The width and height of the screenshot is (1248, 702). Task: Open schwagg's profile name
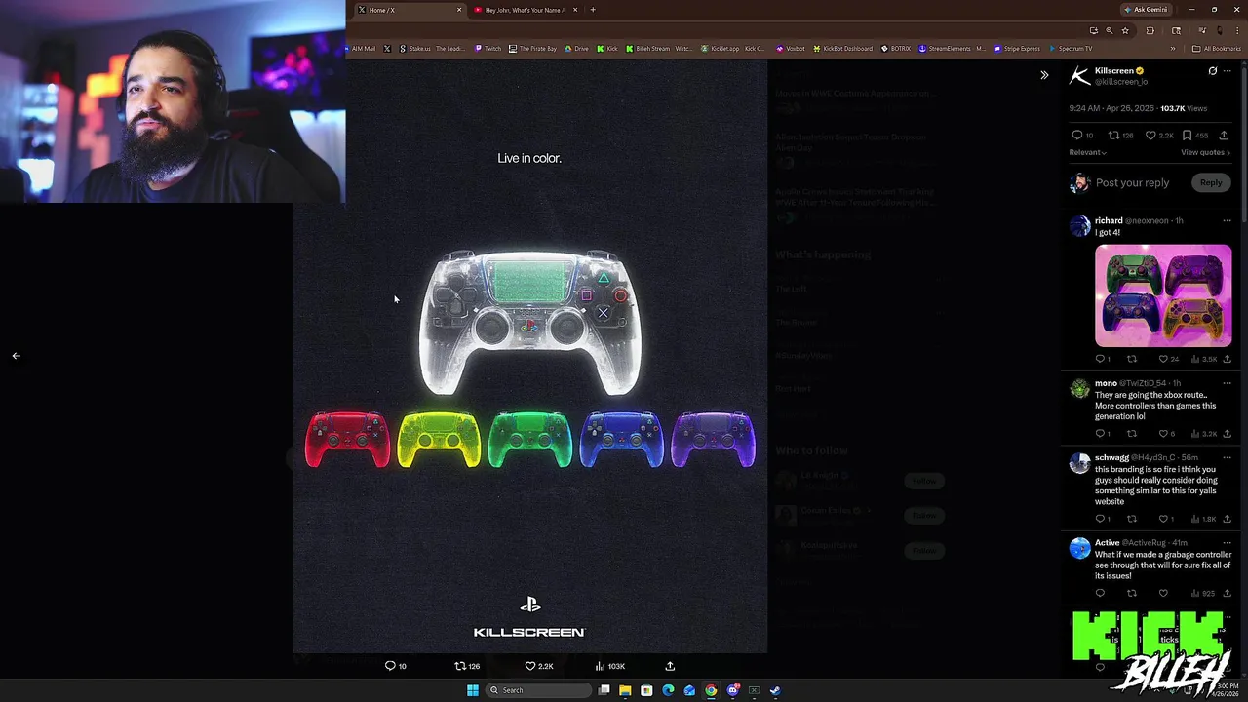(1111, 457)
